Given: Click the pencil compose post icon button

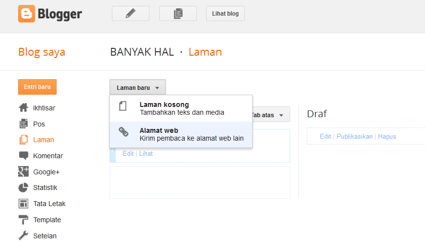Looking at the screenshot, I should point(130,13).
